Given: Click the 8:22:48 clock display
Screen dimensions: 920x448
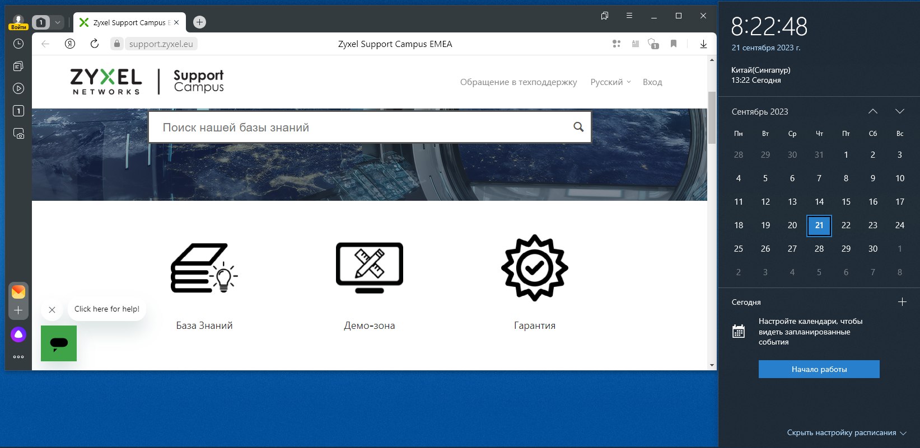Looking at the screenshot, I should pyautogui.click(x=769, y=26).
